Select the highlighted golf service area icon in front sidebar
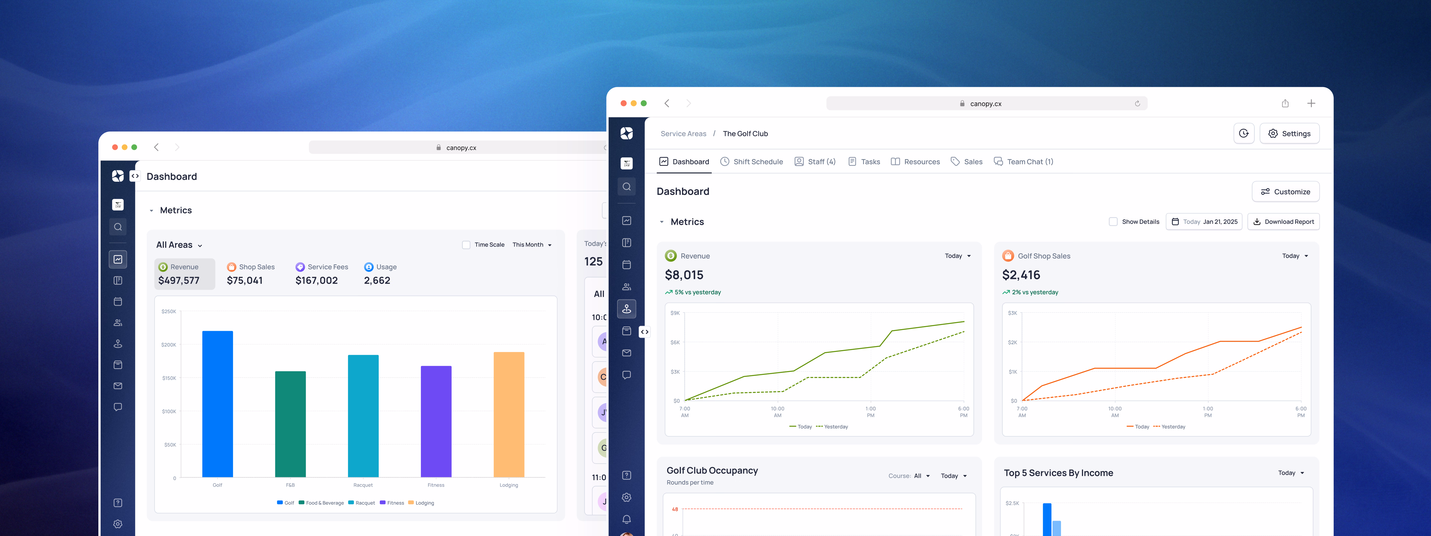The height and width of the screenshot is (536, 1431). click(627, 308)
